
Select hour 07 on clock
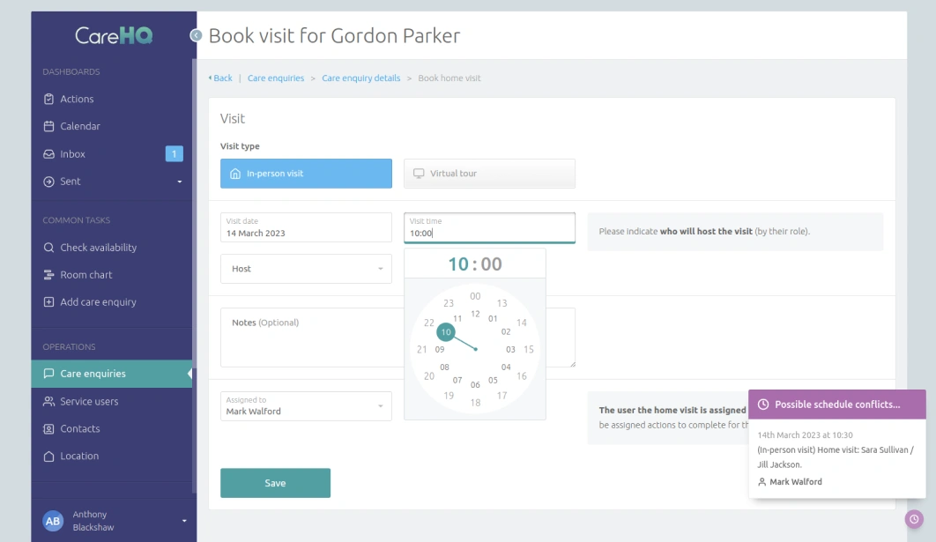[457, 380]
